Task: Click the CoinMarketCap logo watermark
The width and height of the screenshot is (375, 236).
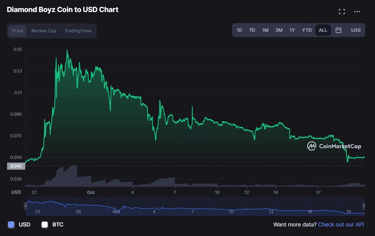Action: [x=334, y=146]
